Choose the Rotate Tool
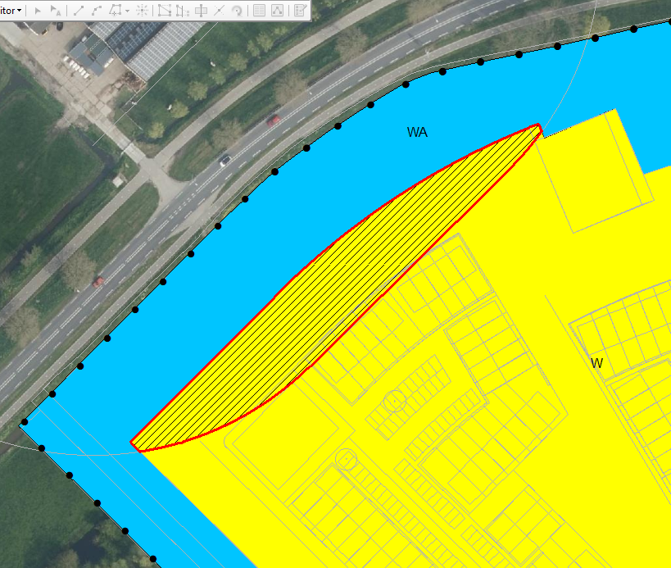 [237, 11]
